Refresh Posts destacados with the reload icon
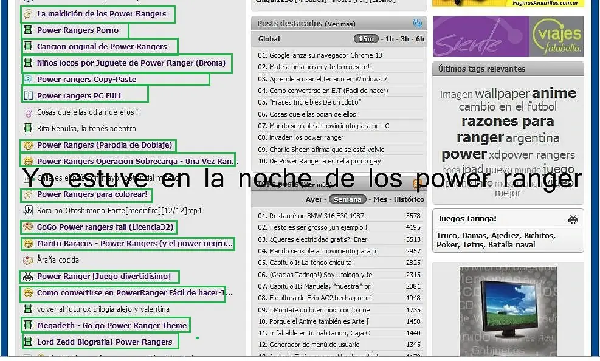The width and height of the screenshot is (600, 361). 418,23
